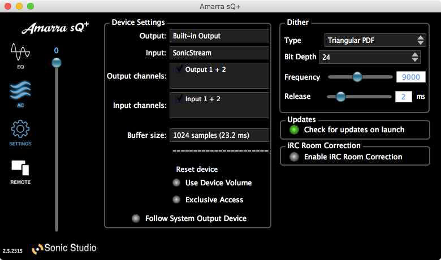
Task: Click the Dither Type stepper arrows
Action: (421, 40)
